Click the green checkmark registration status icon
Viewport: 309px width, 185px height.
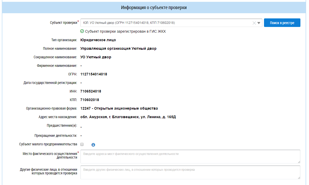pos(82,31)
